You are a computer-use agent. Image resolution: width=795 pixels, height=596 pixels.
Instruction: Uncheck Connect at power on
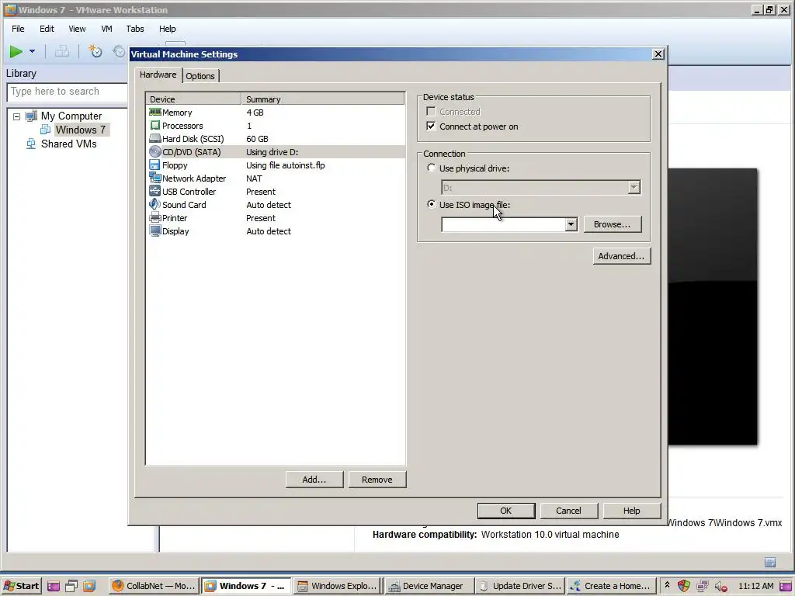point(431,126)
